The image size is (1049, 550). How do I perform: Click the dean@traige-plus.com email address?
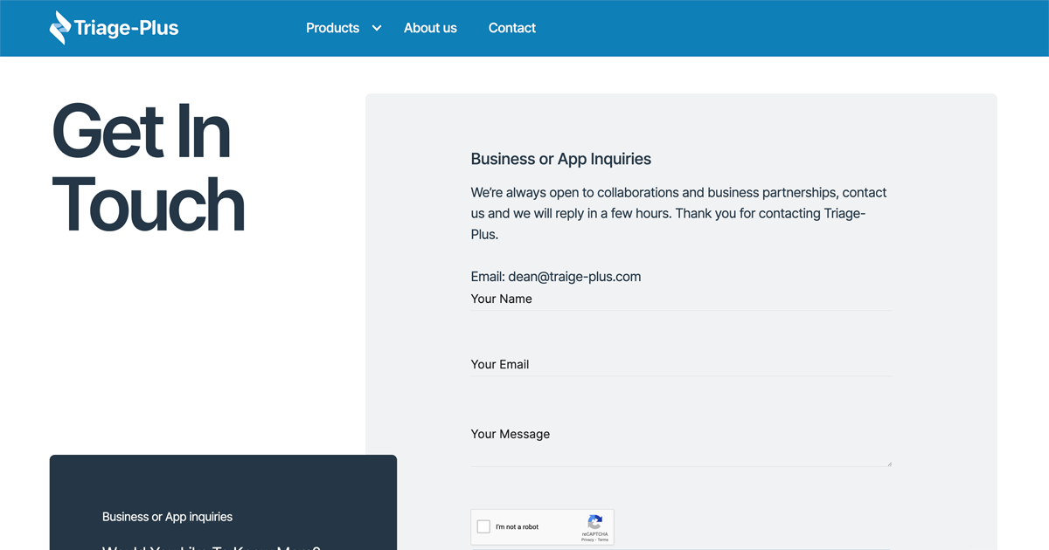574,276
